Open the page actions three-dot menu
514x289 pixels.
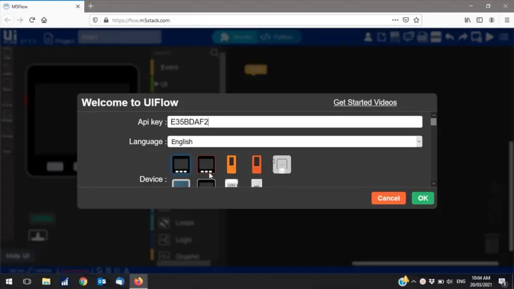[396, 20]
